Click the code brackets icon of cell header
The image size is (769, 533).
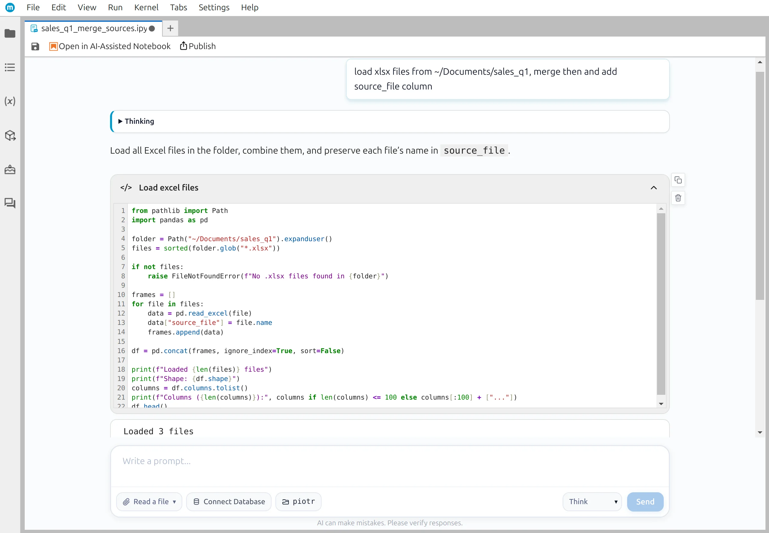[x=126, y=188]
